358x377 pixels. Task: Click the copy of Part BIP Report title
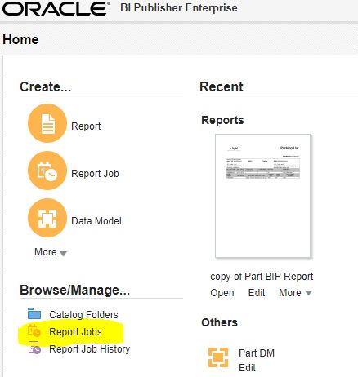pyautogui.click(x=262, y=277)
